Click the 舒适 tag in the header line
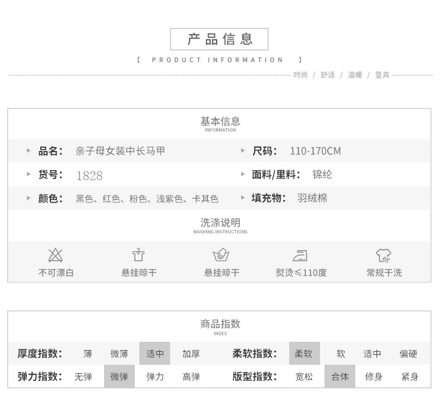The width and height of the screenshot is (442, 400). pyautogui.click(x=327, y=75)
